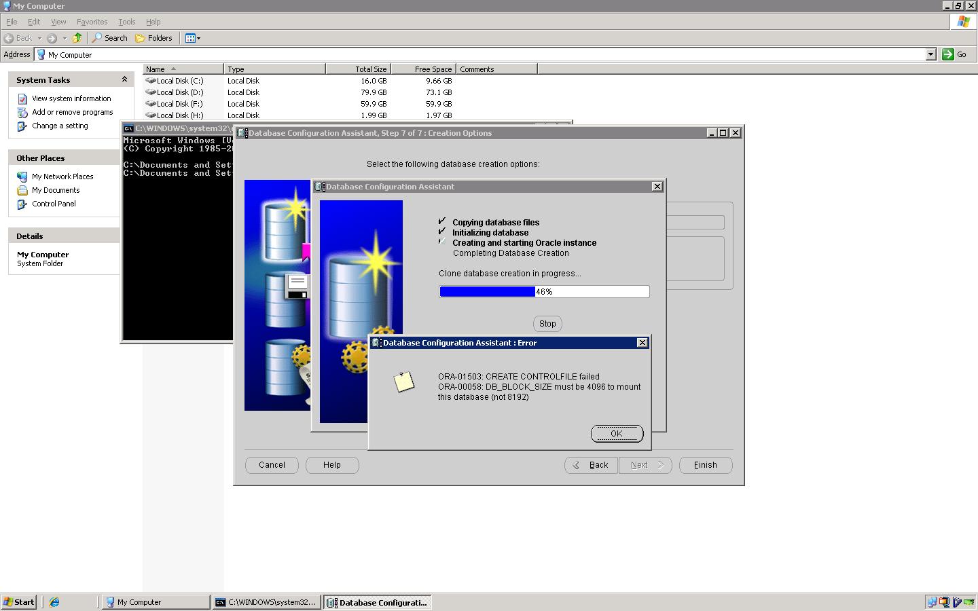Click Change a setting link

coord(60,126)
